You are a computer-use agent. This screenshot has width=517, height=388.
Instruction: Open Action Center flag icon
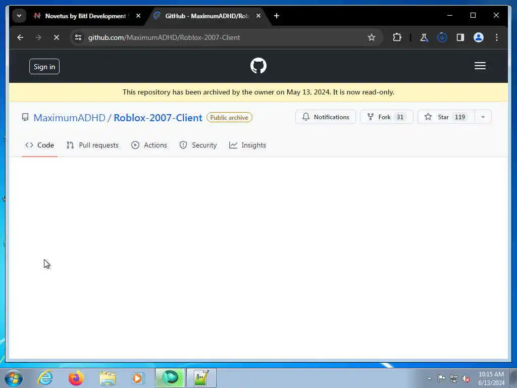tap(441, 378)
